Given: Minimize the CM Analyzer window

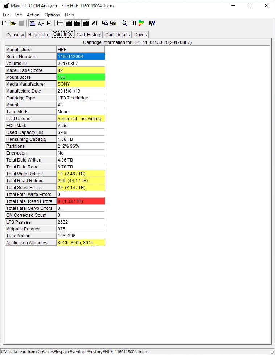Looking at the screenshot, I should 233,5.
